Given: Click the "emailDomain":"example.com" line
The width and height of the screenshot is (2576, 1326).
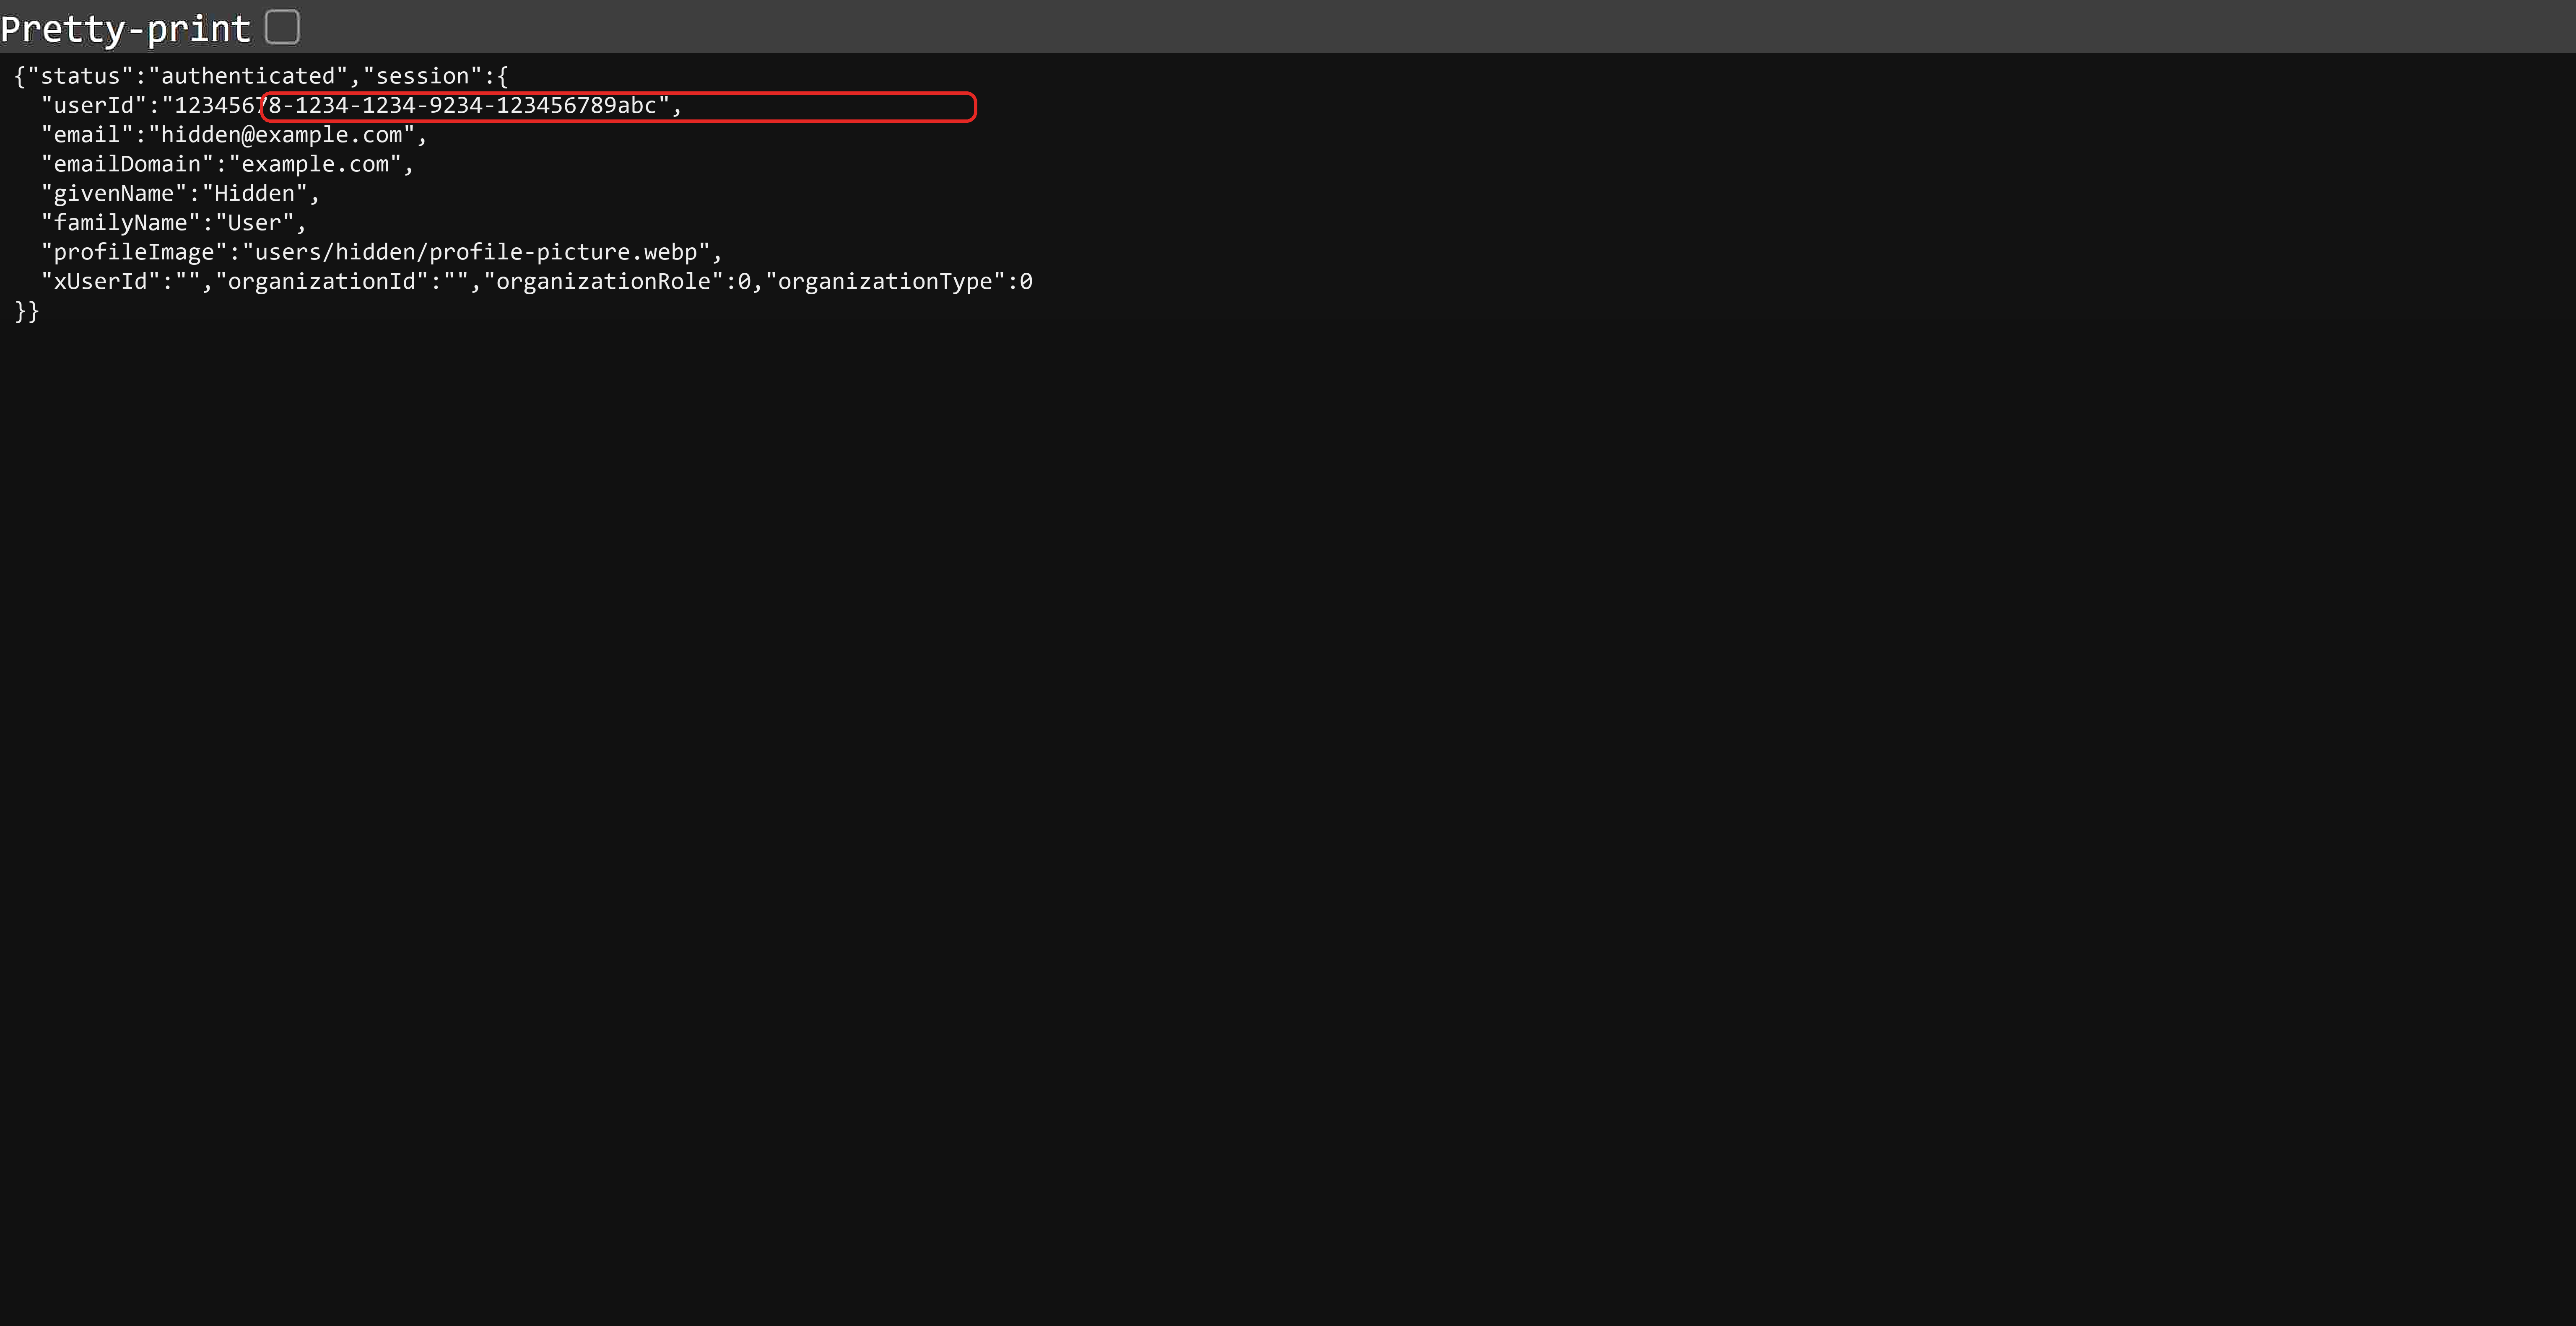Looking at the screenshot, I should click(x=227, y=164).
